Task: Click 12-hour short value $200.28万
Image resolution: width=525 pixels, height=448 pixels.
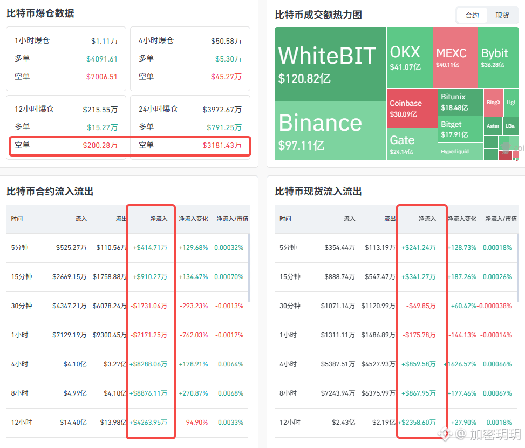Action: (x=100, y=145)
